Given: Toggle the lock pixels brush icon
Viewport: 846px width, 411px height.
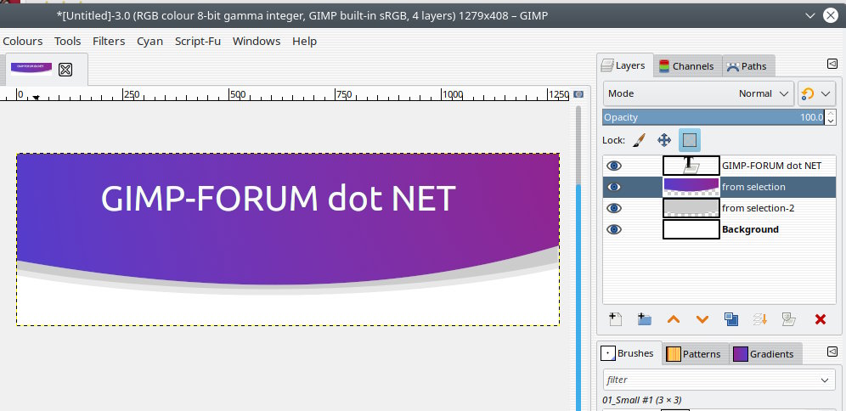Looking at the screenshot, I should pos(639,140).
